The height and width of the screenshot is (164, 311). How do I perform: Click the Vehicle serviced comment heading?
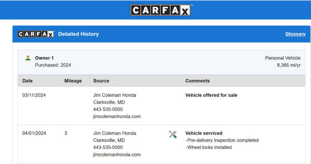[204, 133]
